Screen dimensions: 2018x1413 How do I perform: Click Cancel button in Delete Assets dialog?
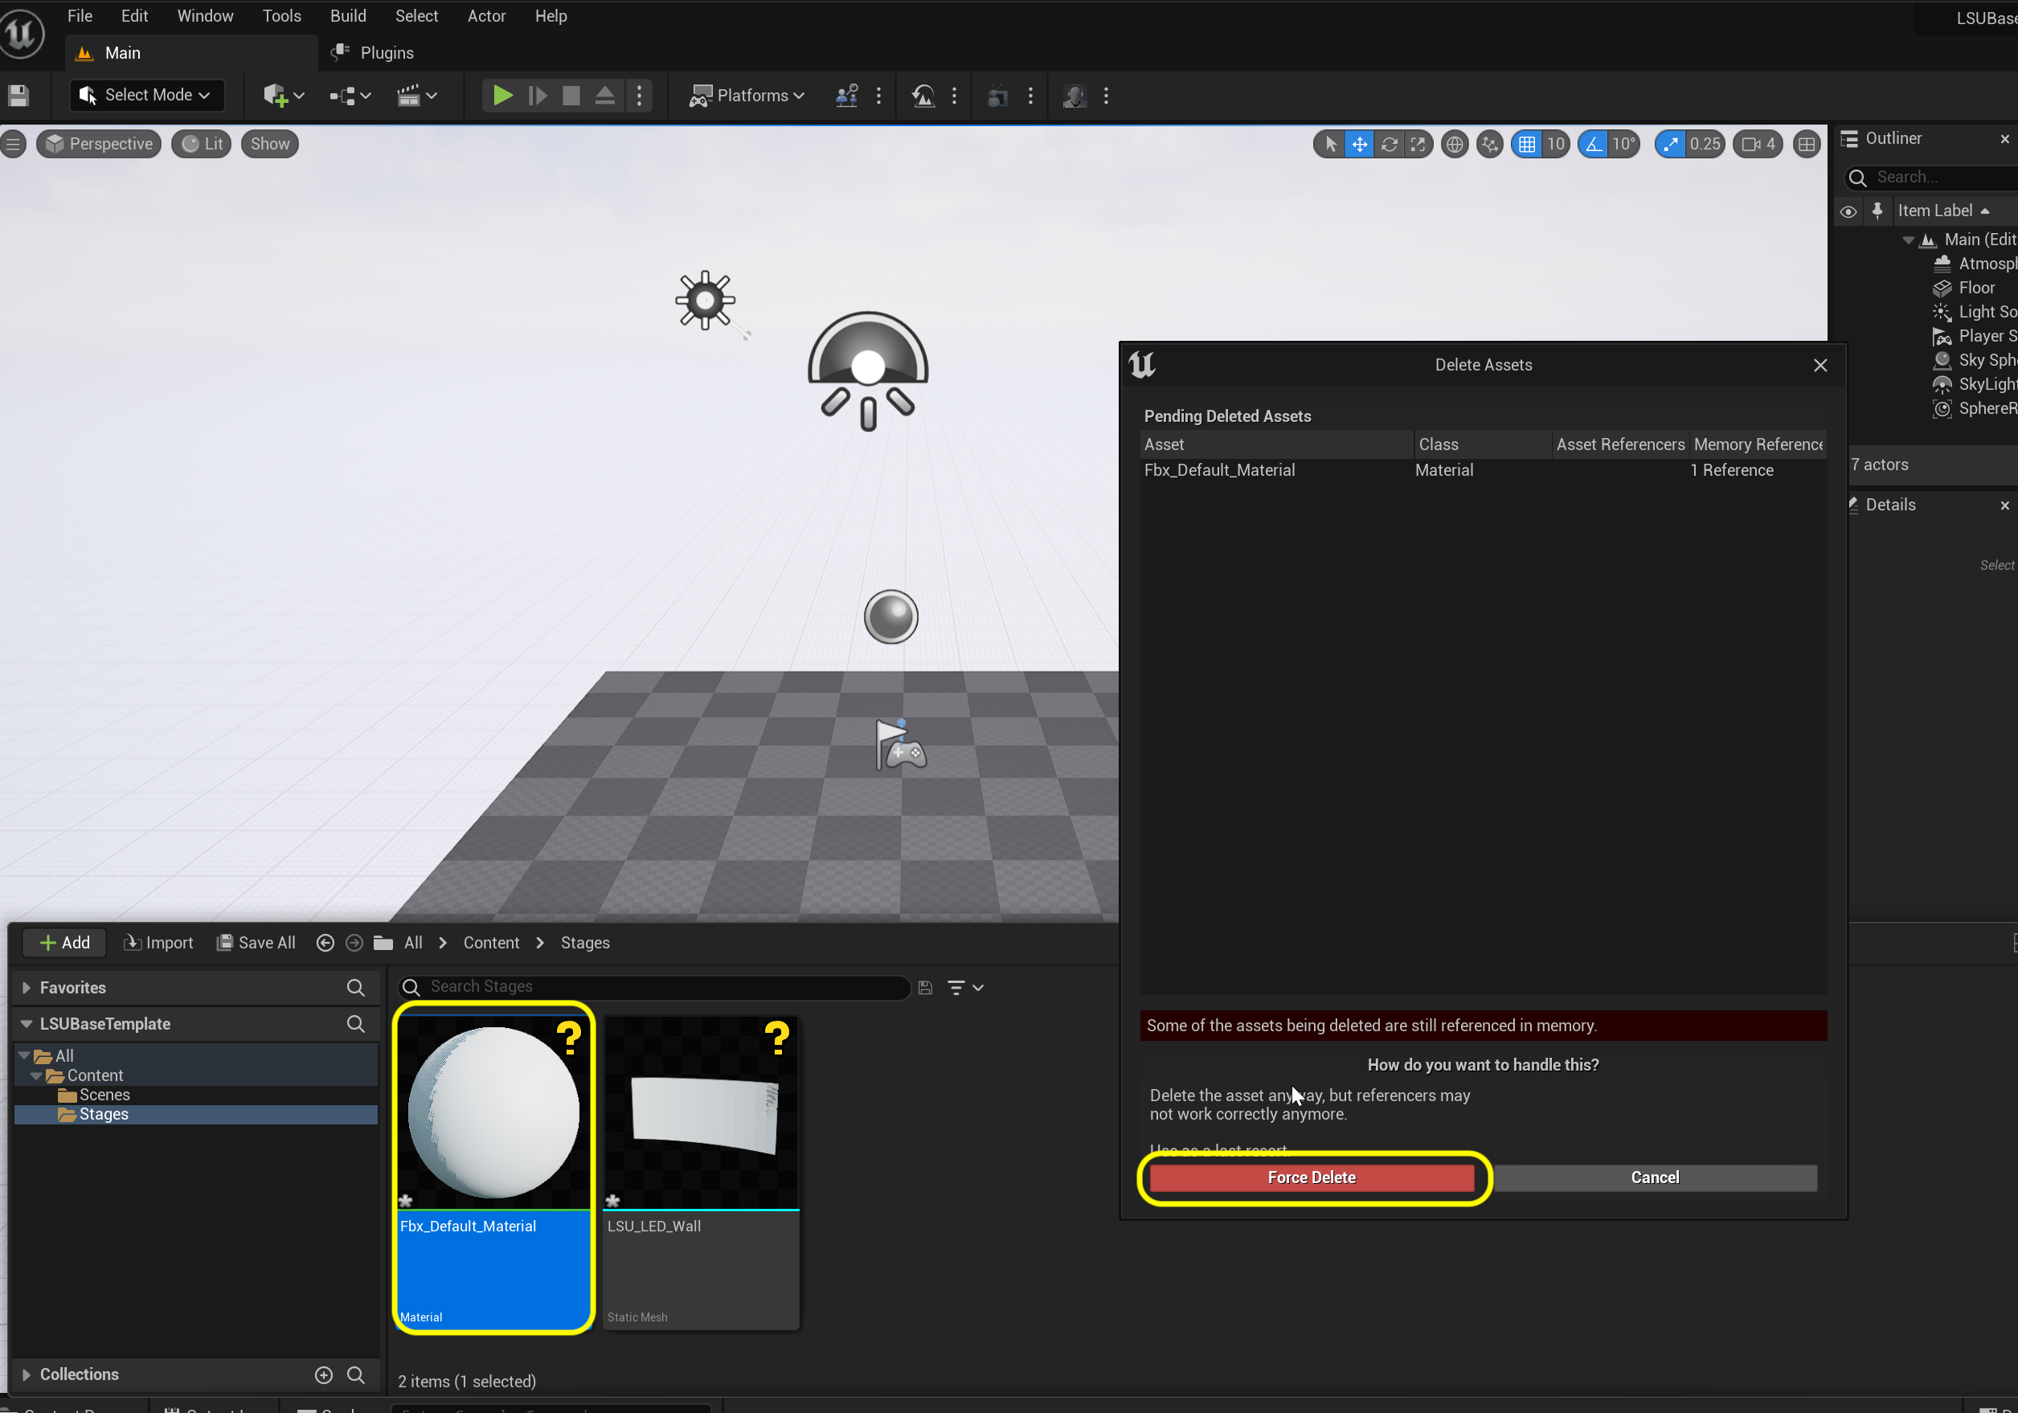click(x=1655, y=1177)
